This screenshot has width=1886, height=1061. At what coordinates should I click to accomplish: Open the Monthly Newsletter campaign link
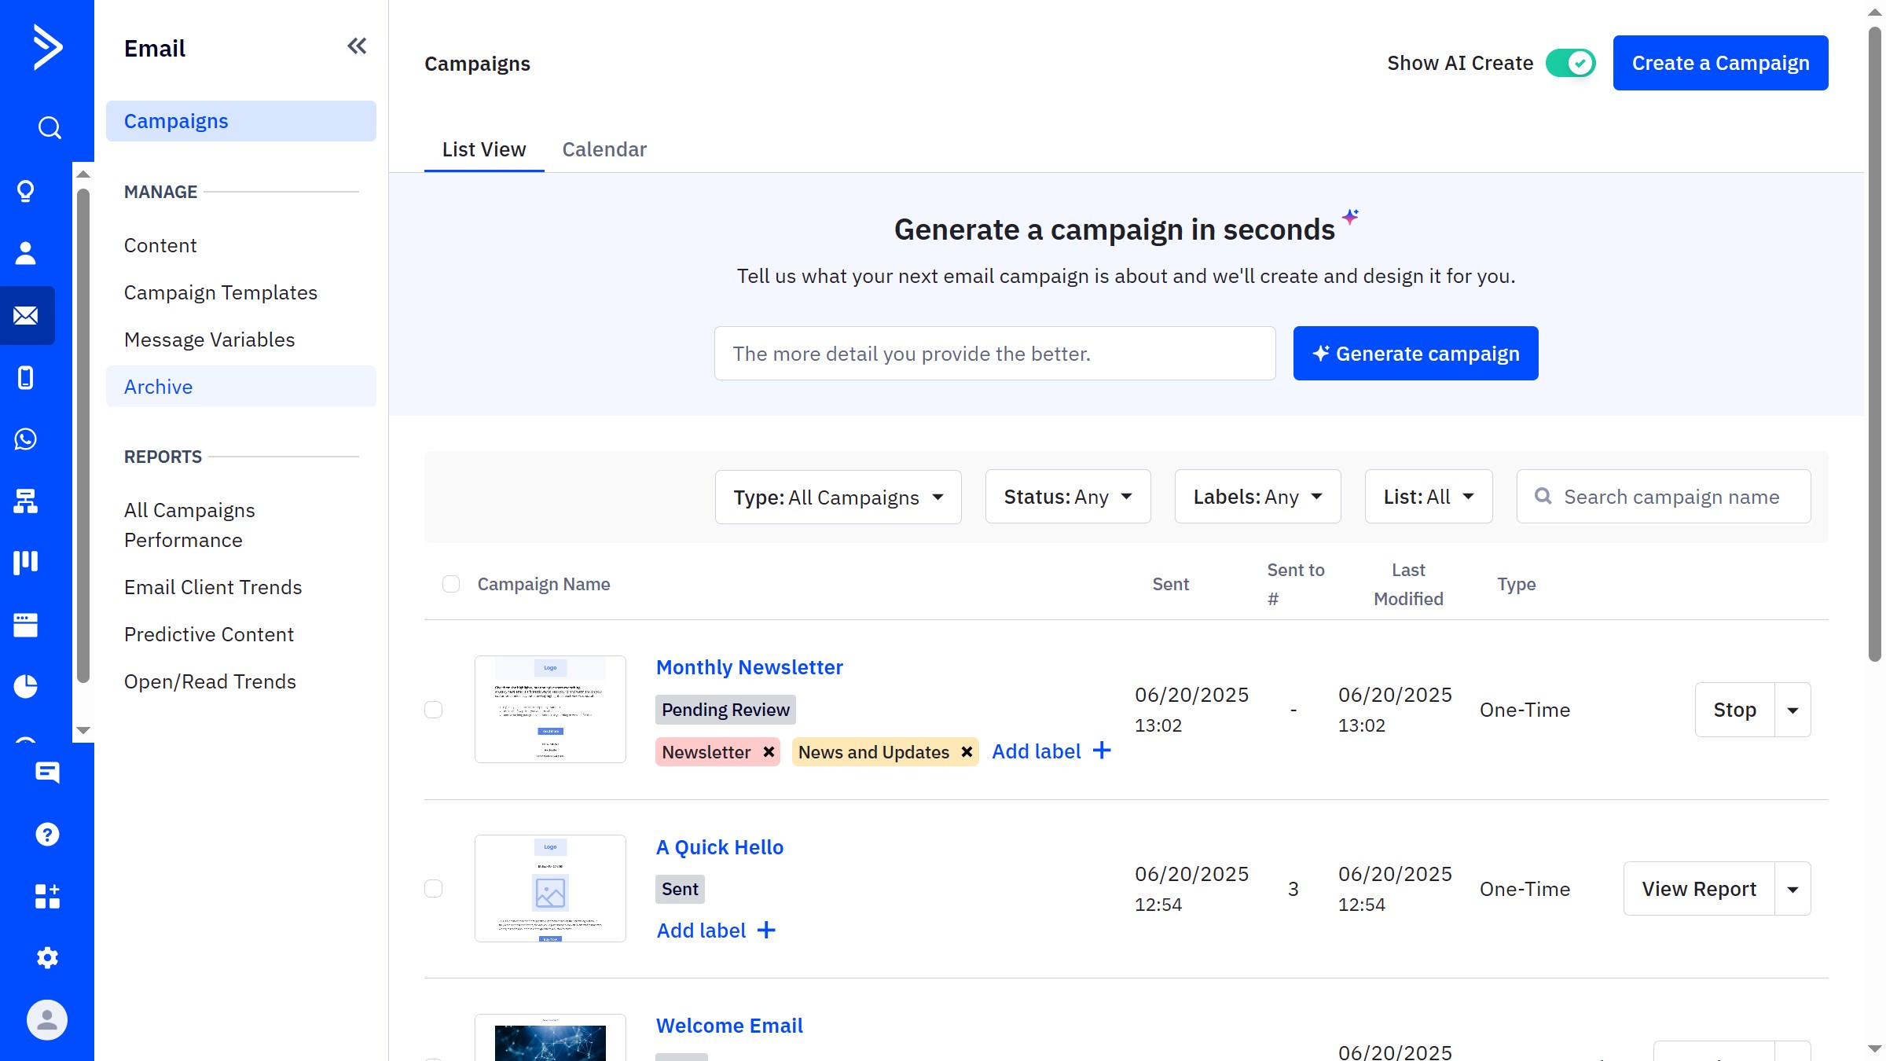(x=749, y=667)
